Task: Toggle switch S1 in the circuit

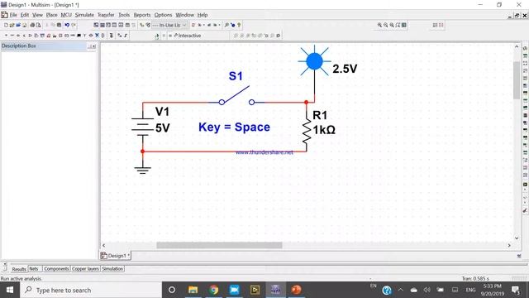Action: 236,96
